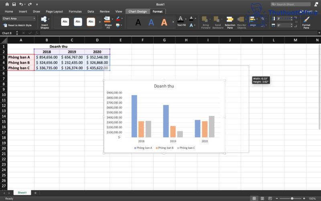Select the Phòng ban B row label
The height and width of the screenshot is (201, 321).
click(x=21, y=63)
